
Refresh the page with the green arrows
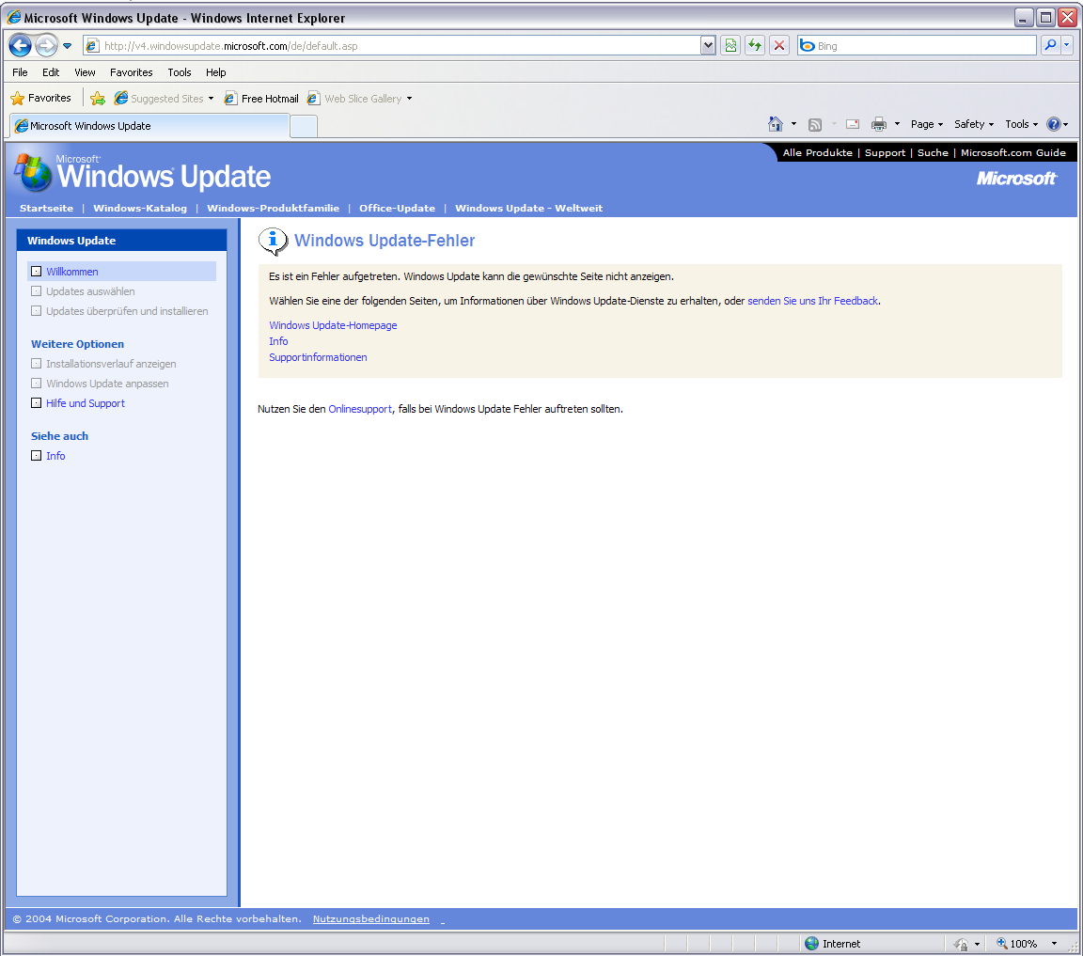coord(755,45)
